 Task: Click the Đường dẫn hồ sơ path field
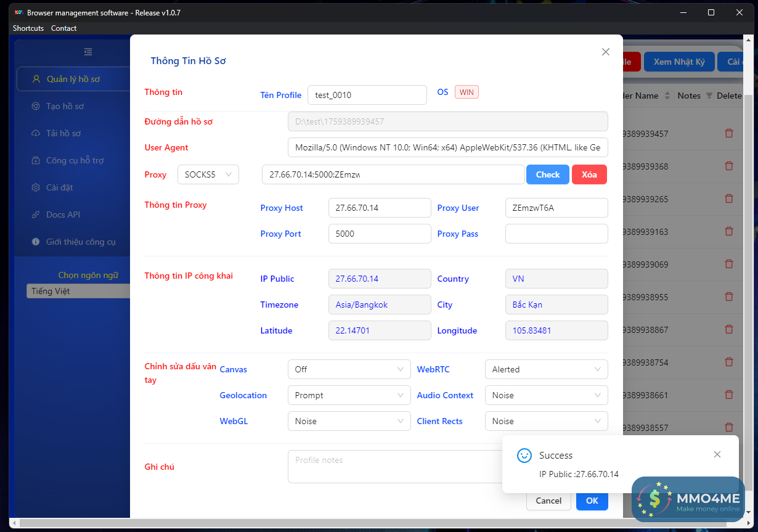(x=448, y=121)
